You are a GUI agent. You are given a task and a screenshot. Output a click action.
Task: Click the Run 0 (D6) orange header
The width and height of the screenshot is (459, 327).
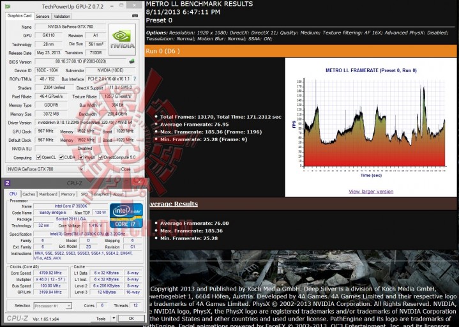click(x=301, y=51)
